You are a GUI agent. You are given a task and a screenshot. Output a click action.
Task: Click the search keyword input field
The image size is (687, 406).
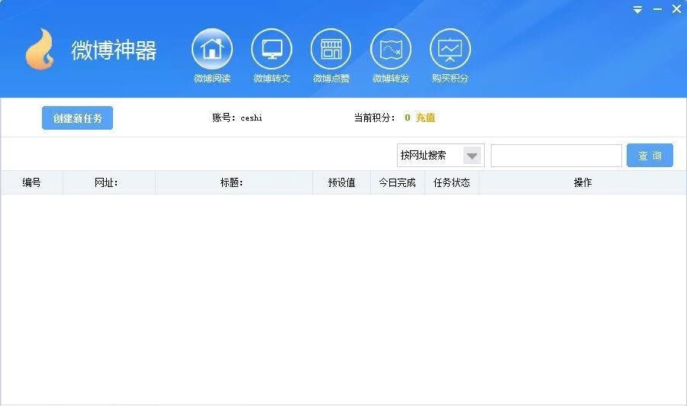pyautogui.click(x=556, y=156)
